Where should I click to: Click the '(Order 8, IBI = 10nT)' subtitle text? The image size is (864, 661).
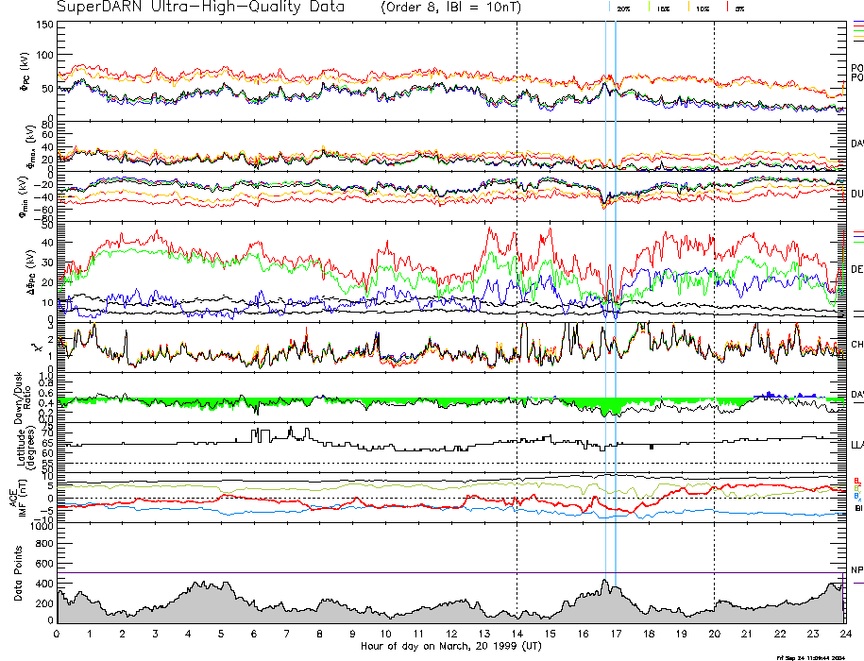click(x=451, y=8)
